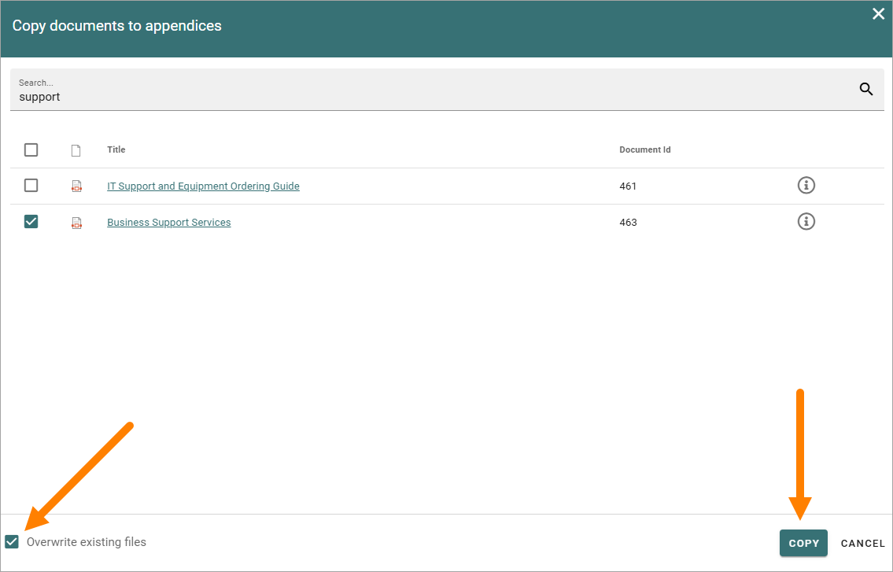
Task: Toggle the select-all checkbox in header
Action: [x=31, y=149]
